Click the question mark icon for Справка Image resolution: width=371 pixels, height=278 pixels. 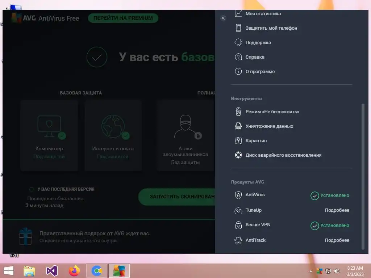click(238, 57)
